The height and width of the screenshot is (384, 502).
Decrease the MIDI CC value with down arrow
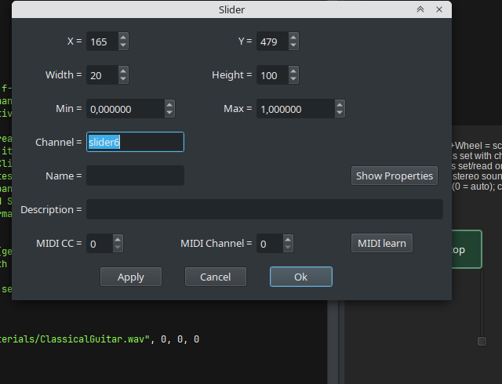point(118,248)
